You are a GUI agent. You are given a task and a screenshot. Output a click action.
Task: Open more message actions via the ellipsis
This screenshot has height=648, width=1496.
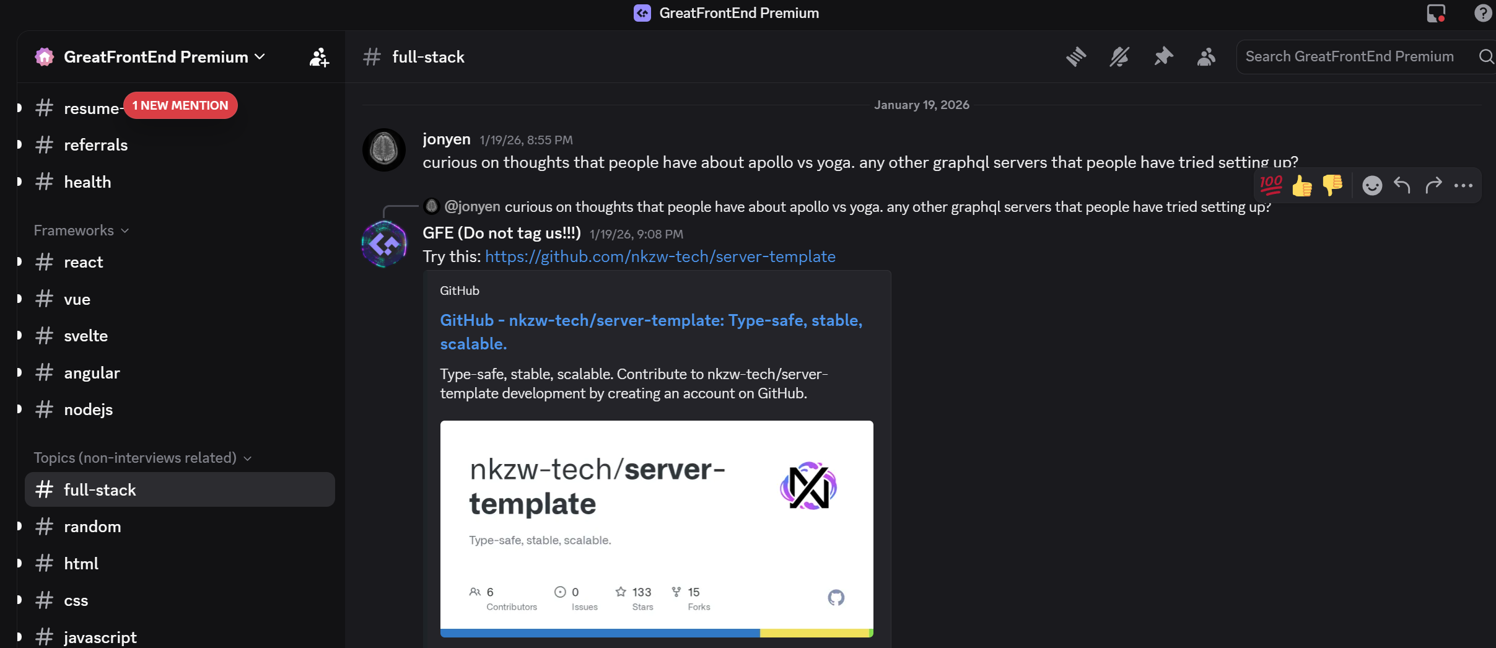(x=1463, y=185)
